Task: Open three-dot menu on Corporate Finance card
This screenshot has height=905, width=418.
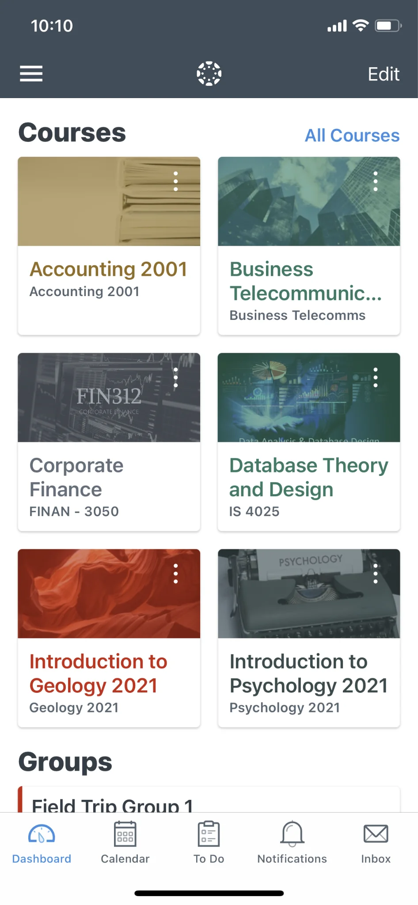Action: tap(176, 377)
